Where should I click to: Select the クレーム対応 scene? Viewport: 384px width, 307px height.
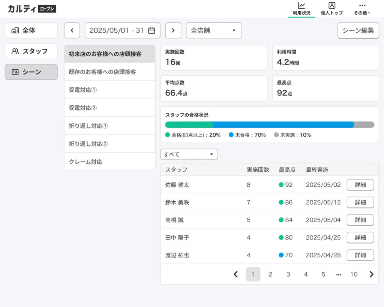(109, 162)
